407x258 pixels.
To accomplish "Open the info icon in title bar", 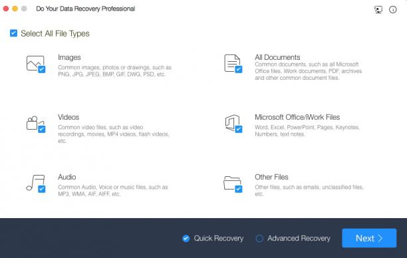I will (x=393, y=9).
